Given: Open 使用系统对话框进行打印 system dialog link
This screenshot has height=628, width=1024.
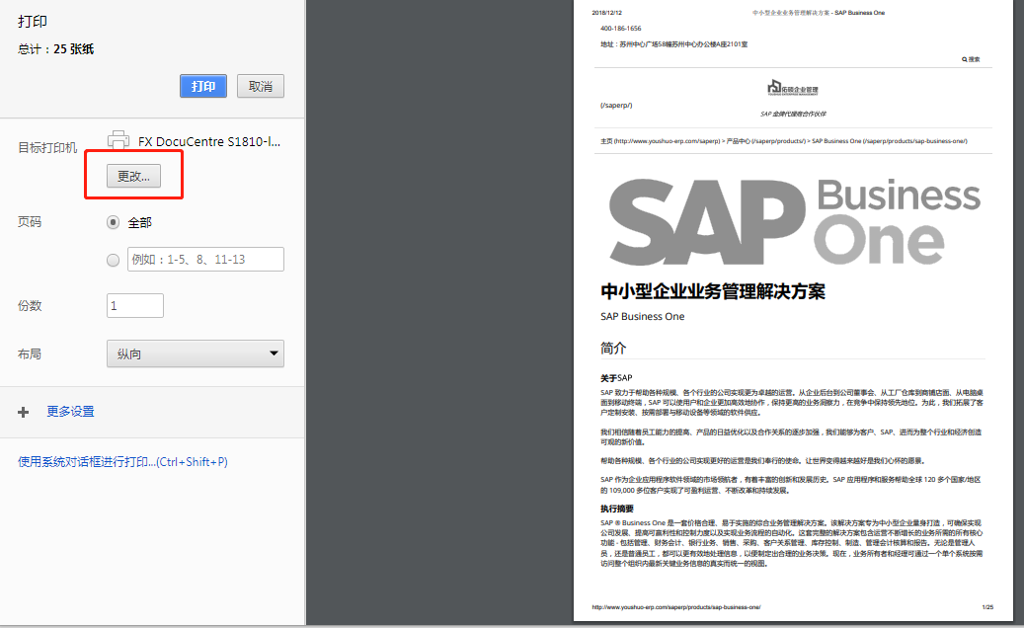Looking at the screenshot, I should (x=122, y=462).
